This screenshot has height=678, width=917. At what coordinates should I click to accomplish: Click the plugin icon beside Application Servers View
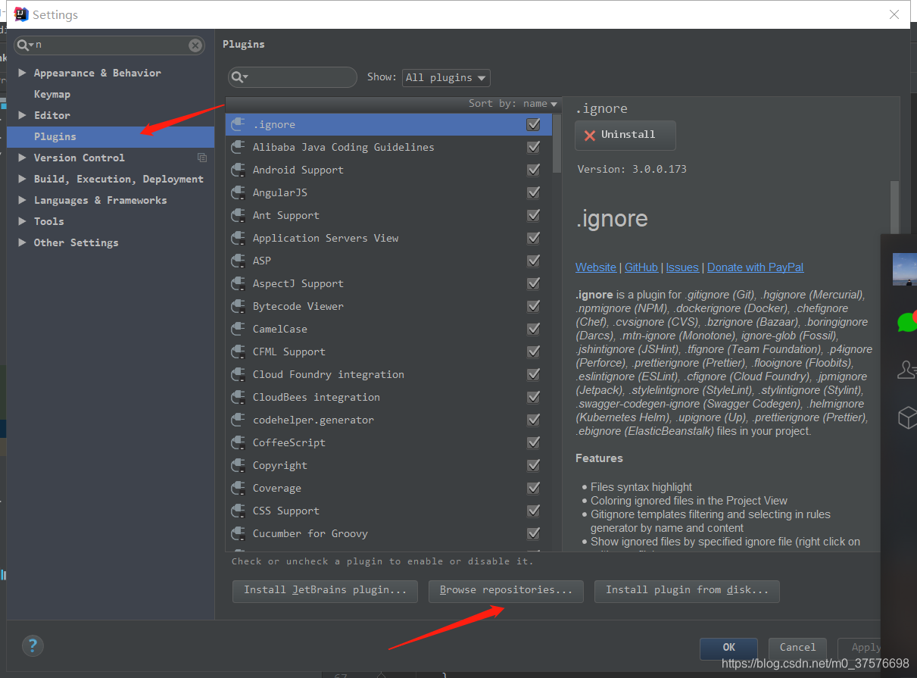[x=238, y=238]
